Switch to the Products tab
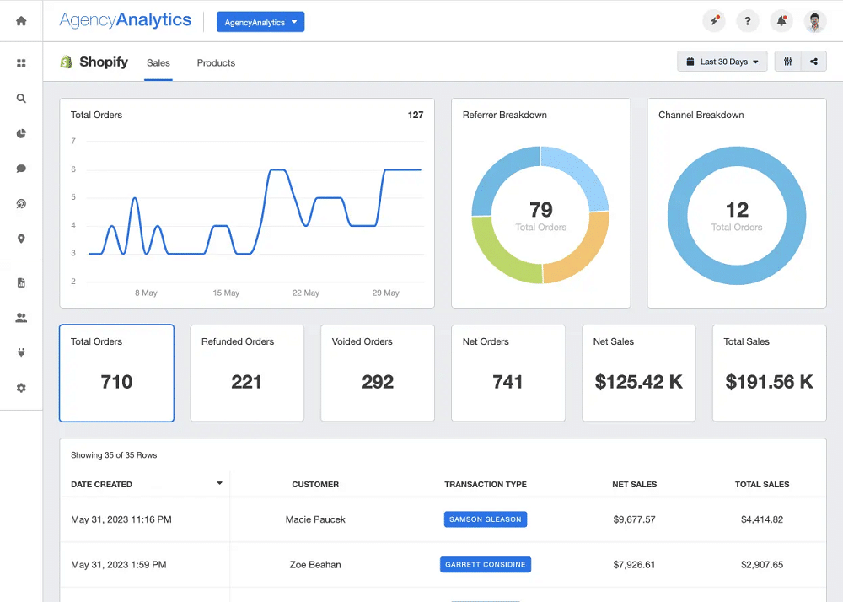 pyautogui.click(x=215, y=62)
